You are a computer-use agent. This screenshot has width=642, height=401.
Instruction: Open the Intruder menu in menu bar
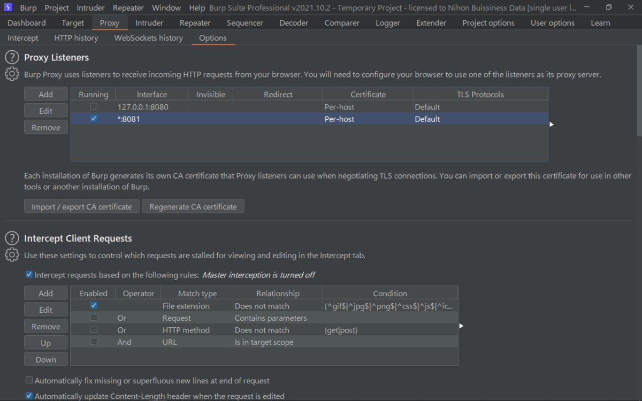(91, 7)
